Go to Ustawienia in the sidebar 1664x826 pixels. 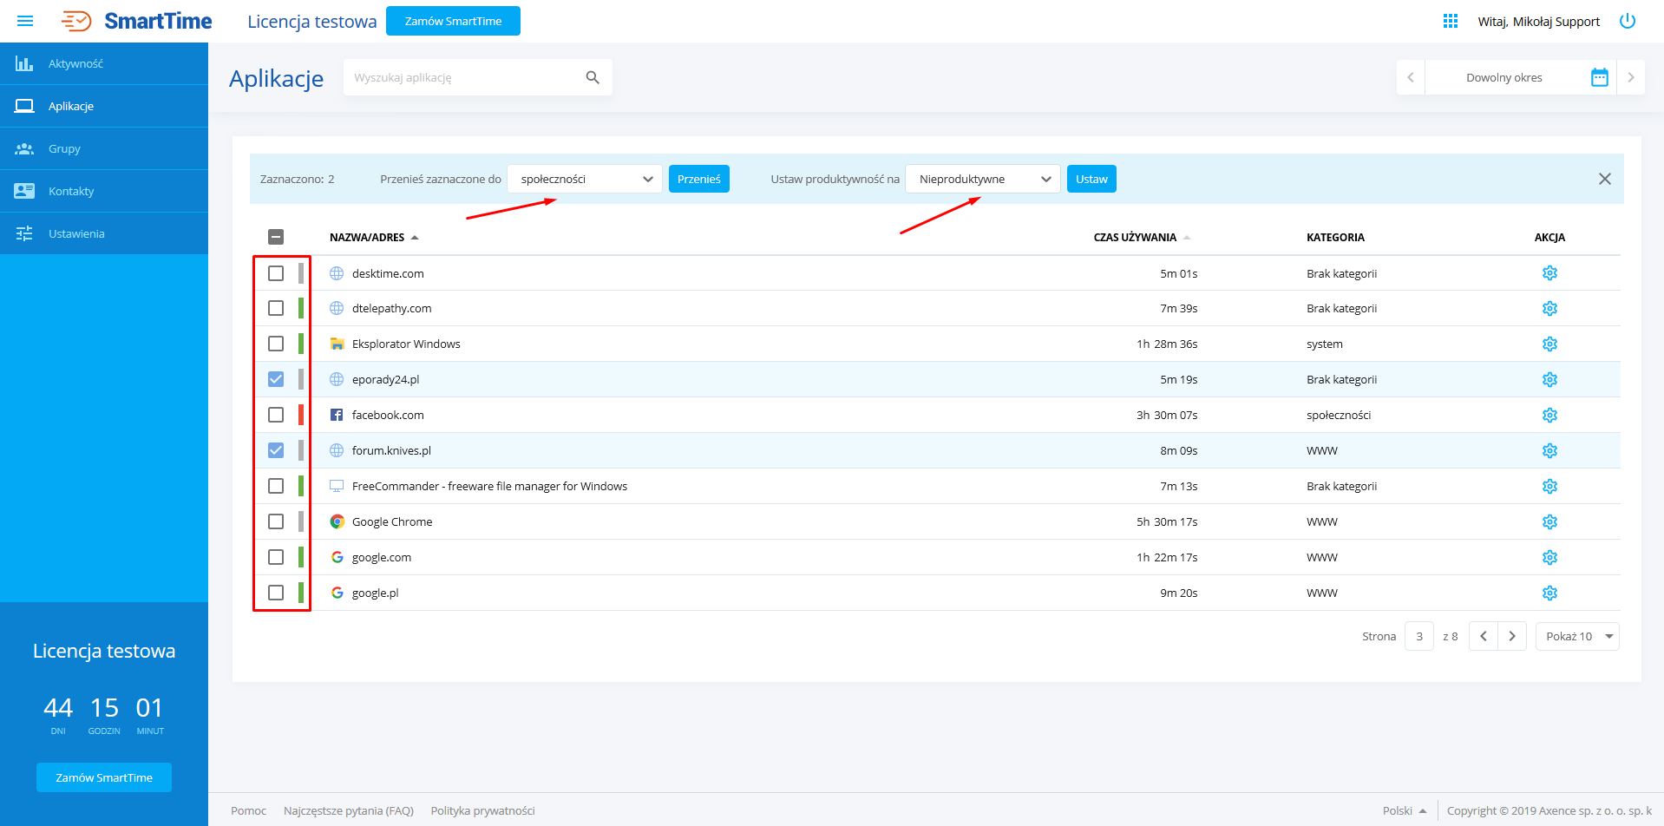click(75, 233)
